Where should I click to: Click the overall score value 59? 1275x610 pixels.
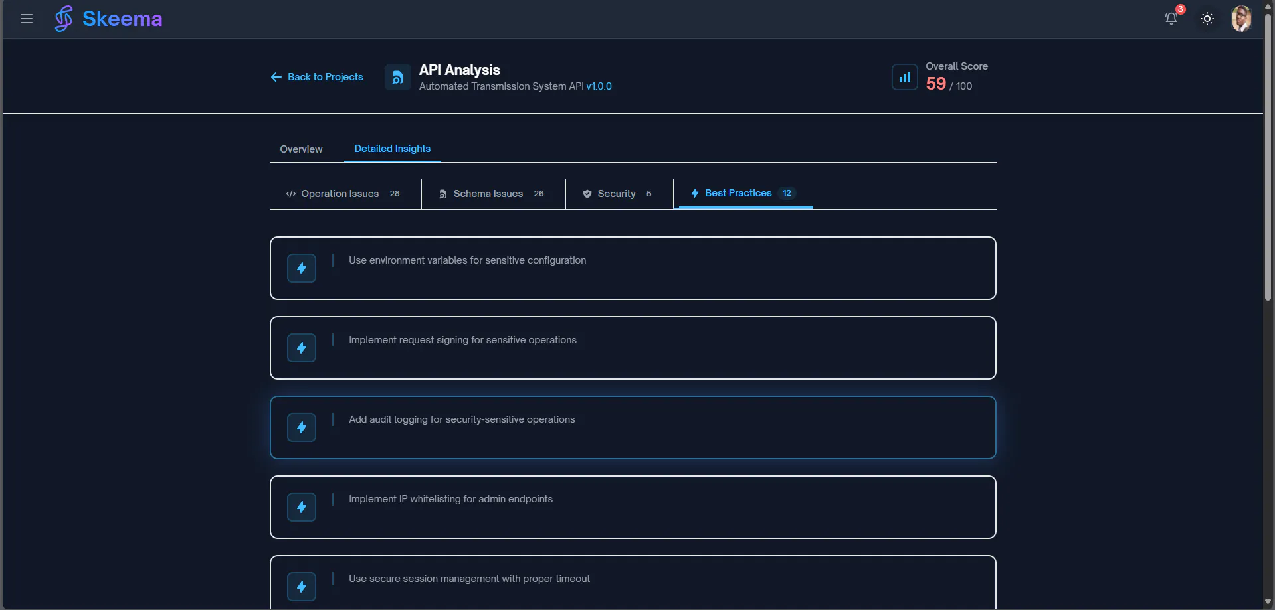pos(935,84)
